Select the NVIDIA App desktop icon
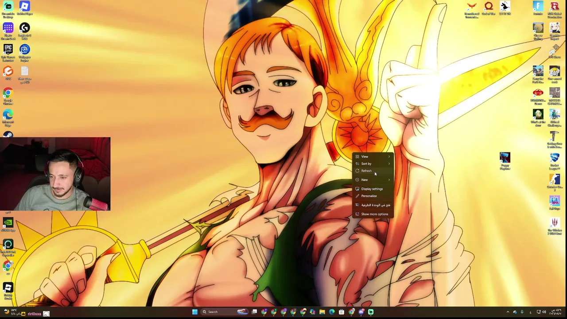This screenshot has height=319, width=567. (8, 224)
